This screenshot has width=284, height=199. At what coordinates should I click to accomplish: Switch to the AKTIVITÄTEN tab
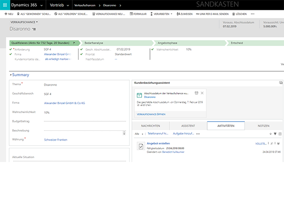point(226,126)
